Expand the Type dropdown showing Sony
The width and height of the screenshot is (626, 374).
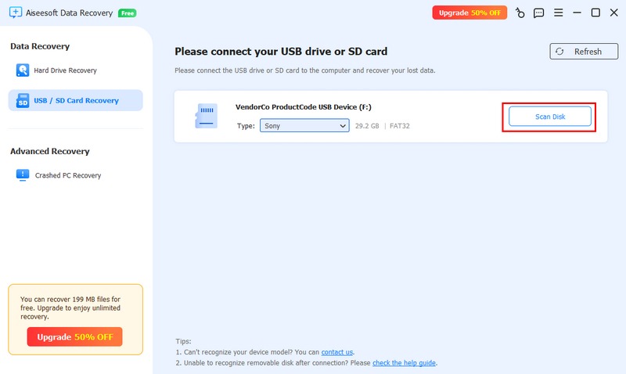pyautogui.click(x=304, y=126)
